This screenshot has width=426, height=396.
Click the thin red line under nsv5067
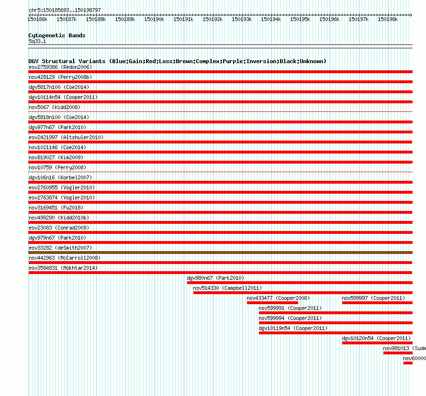(x=220, y=111)
